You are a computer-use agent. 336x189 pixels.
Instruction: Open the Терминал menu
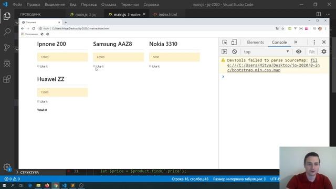pos(130,4)
